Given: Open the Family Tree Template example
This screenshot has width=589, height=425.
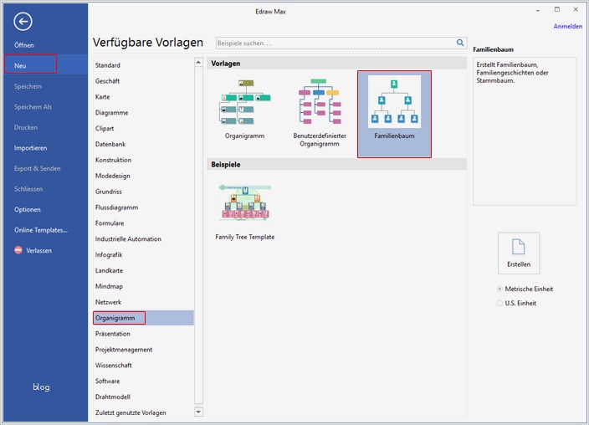Looking at the screenshot, I should click(x=244, y=212).
